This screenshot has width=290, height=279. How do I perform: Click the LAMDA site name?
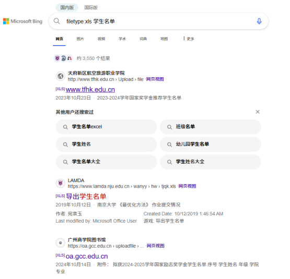coord(76,180)
